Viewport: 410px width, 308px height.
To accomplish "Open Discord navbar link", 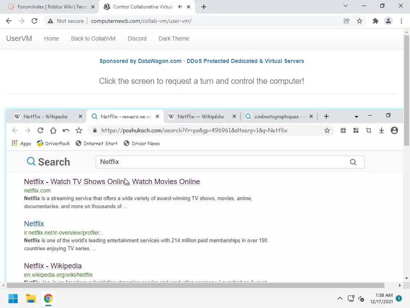I will pos(137,38).
